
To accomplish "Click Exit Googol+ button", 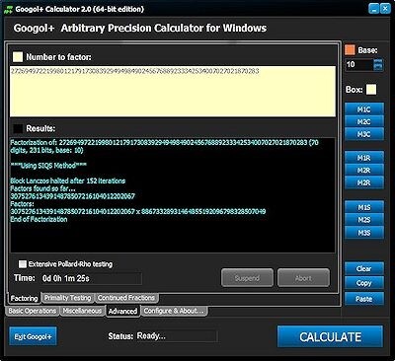I will pyautogui.click(x=33, y=336).
